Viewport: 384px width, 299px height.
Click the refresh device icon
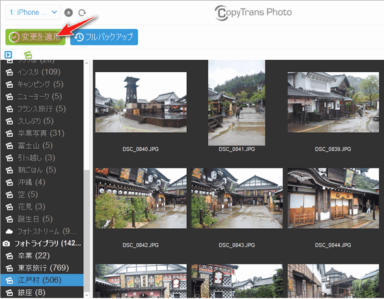click(x=82, y=12)
